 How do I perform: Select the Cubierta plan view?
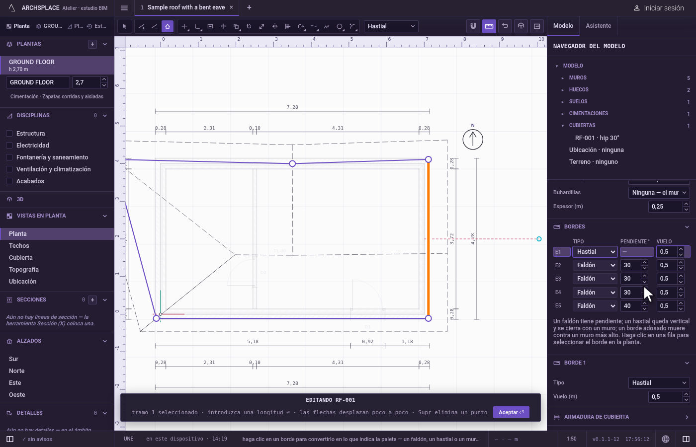(21, 258)
